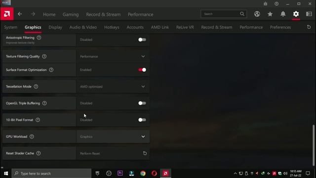Switch to the ReLive VR tab
This screenshot has width=316, height=178.
pos(185,27)
